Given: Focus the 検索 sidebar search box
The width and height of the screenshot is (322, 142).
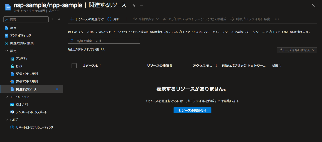Looking at the screenshot, I should [26, 19].
